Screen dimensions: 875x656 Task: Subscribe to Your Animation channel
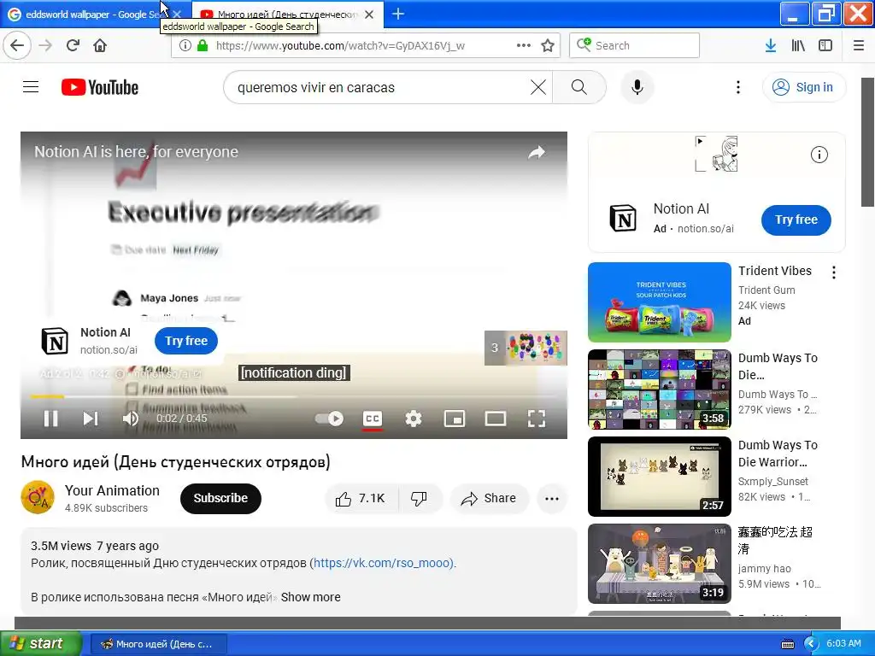coord(220,499)
